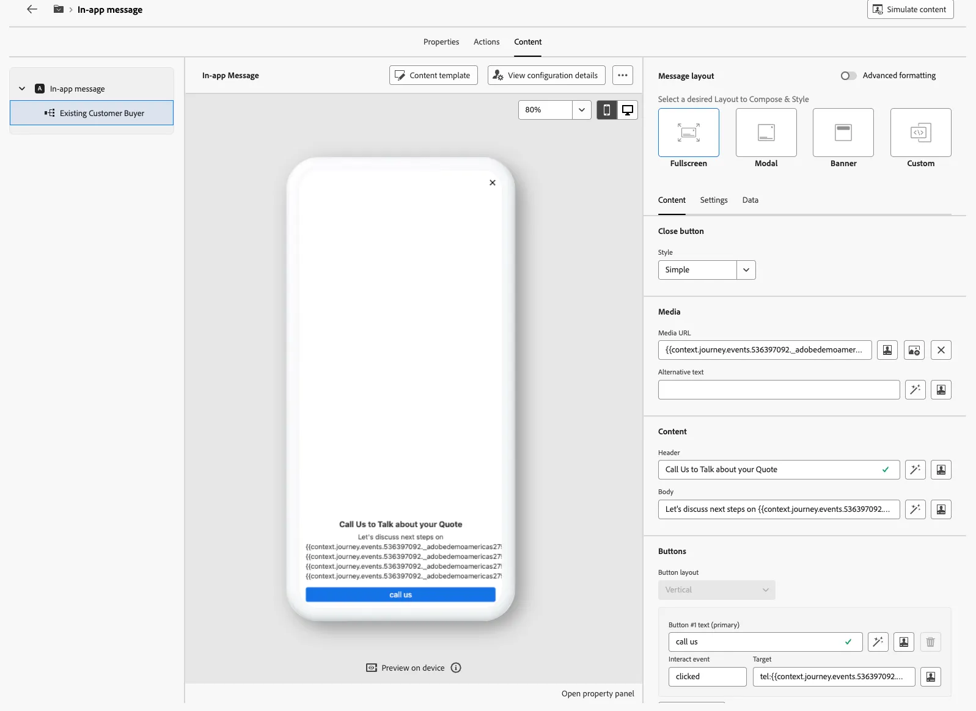Click Open property panel text
This screenshot has height=711, width=976.
pyautogui.click(x=598, y=693)
